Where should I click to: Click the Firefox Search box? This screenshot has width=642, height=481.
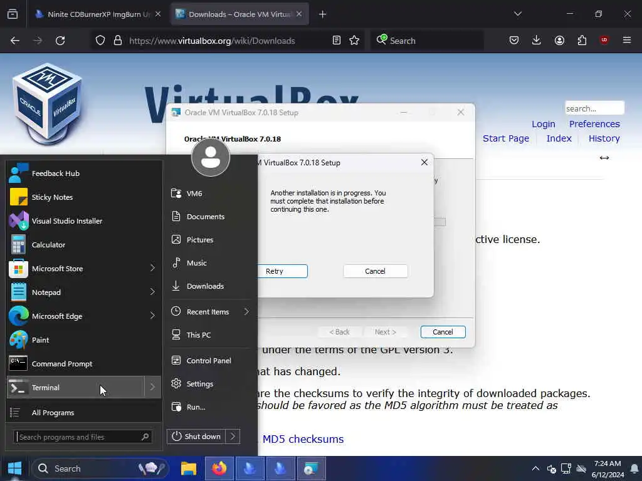(428, 41)
